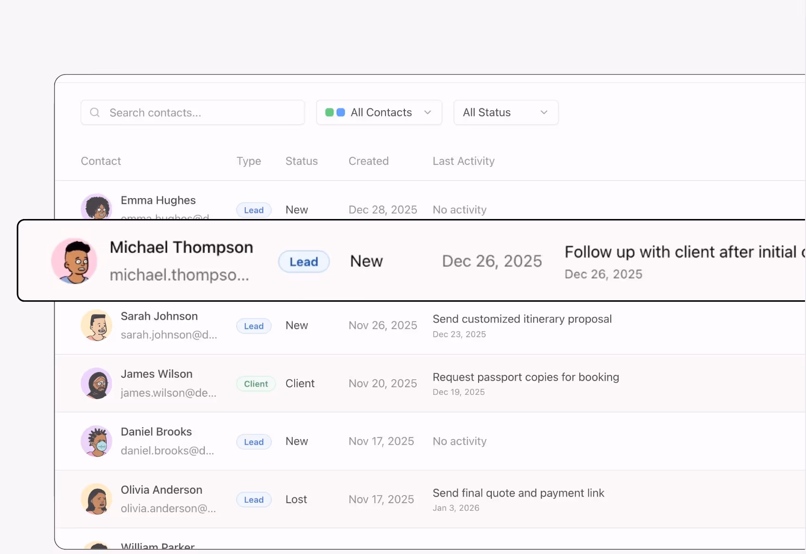Click Daniel Brooks's avatar
This screenshot has height=554, width=806.
[96, 441]
